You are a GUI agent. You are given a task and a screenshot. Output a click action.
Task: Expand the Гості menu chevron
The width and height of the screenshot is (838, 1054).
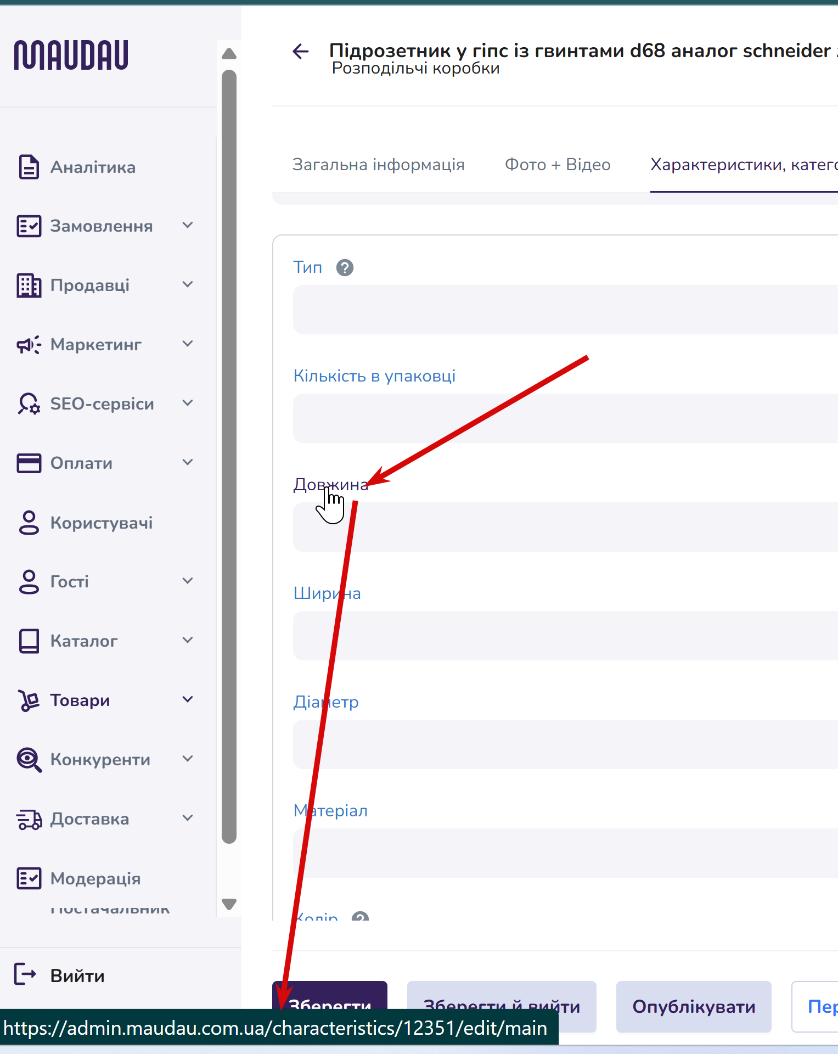[x=188, y=581]
